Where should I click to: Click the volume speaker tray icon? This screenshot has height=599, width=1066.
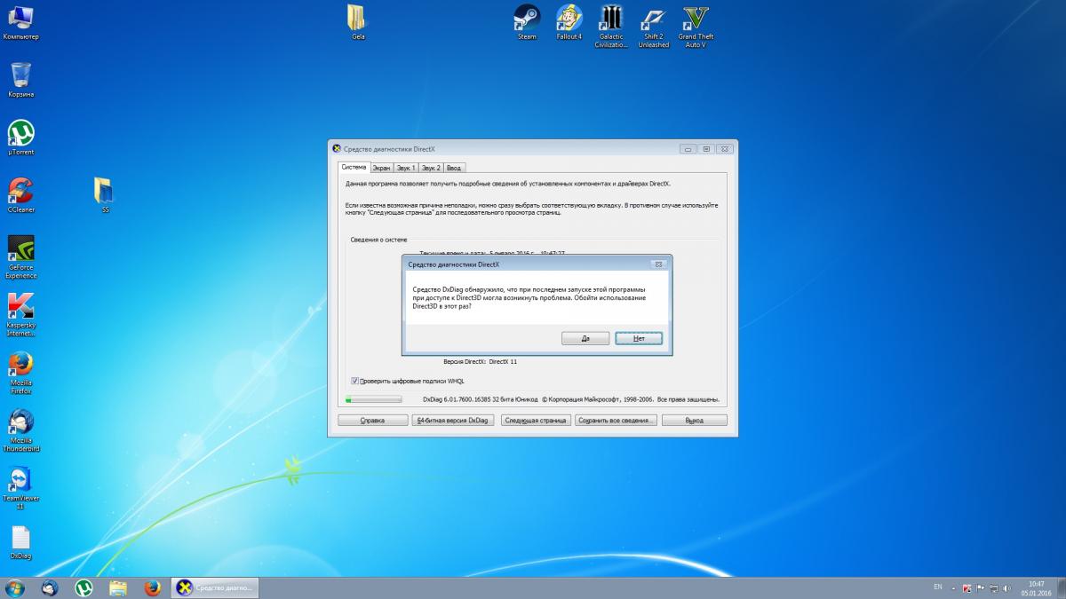[1007, 587]
